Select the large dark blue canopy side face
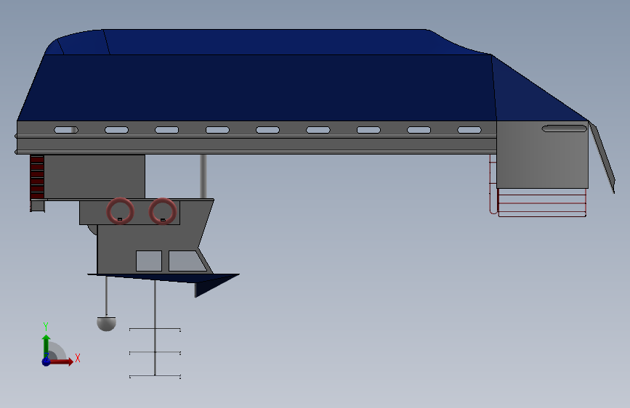This screenshot has width=630, height=408. (x=257, y=88)
